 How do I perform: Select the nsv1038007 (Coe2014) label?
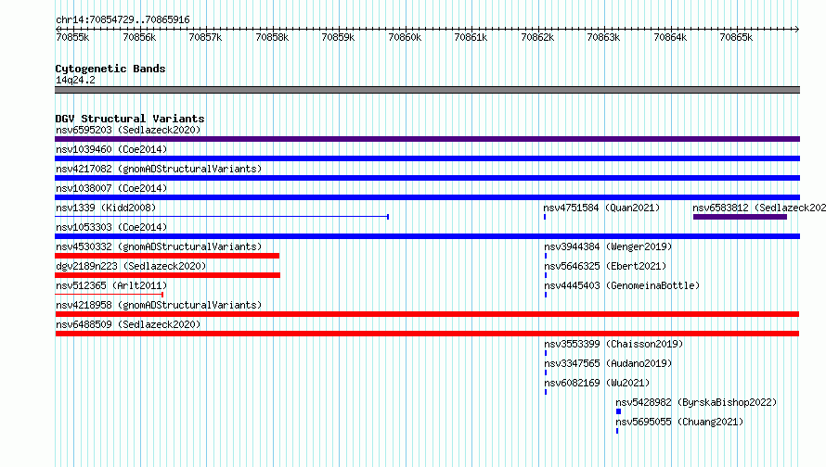click(x=111, y=188)
